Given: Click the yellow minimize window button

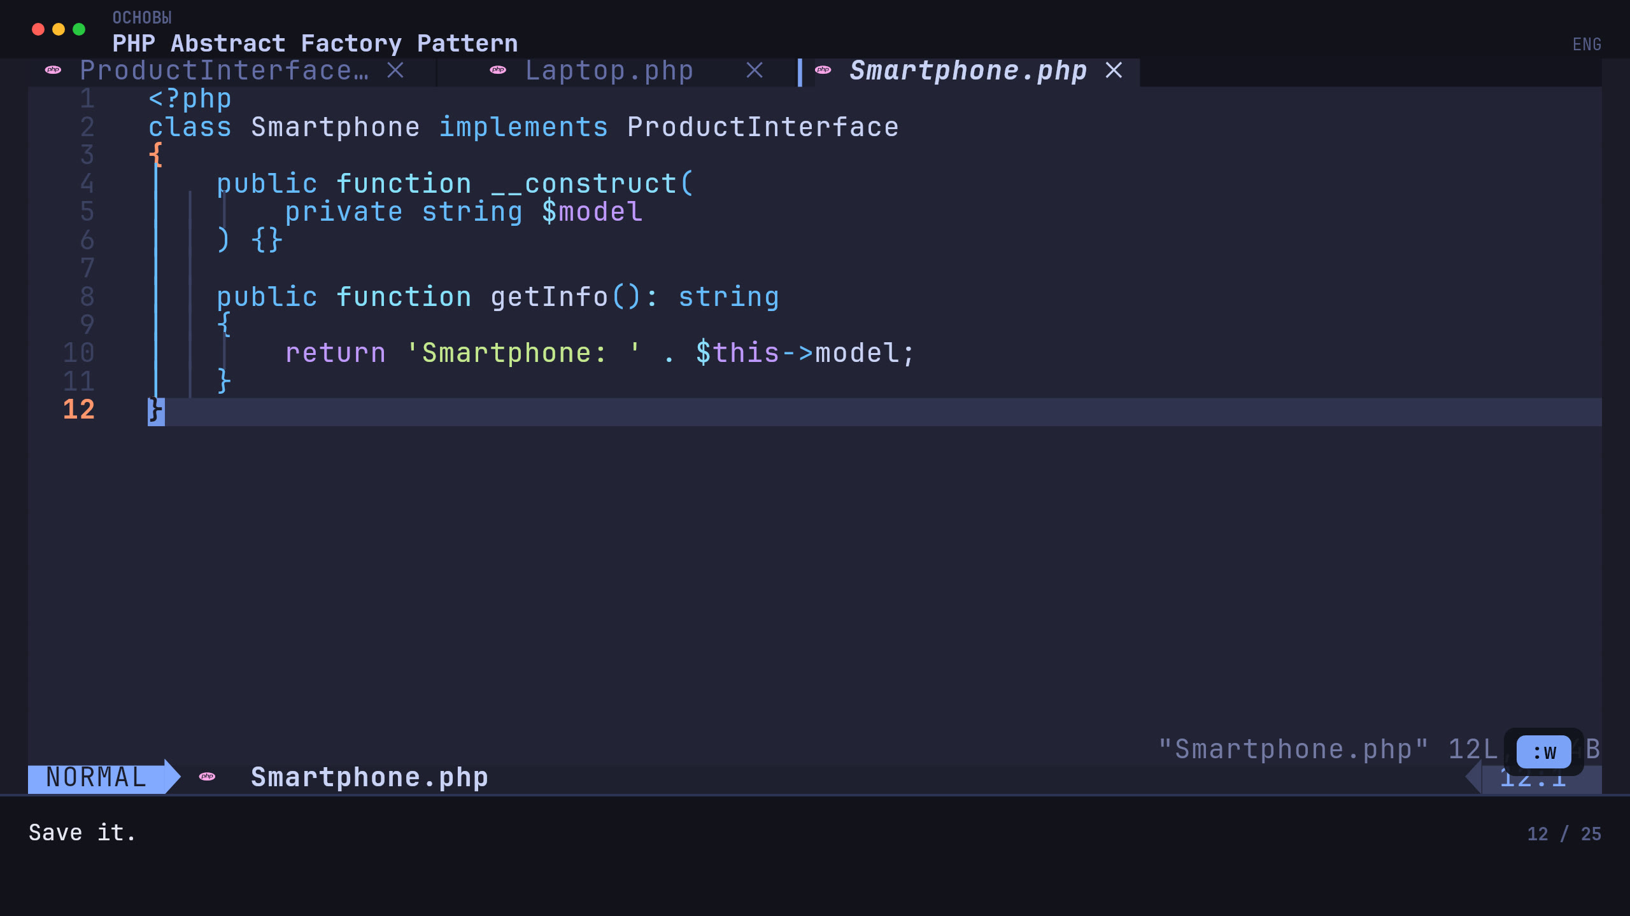Looking at the screenshot, I should (x=59, y=29).
